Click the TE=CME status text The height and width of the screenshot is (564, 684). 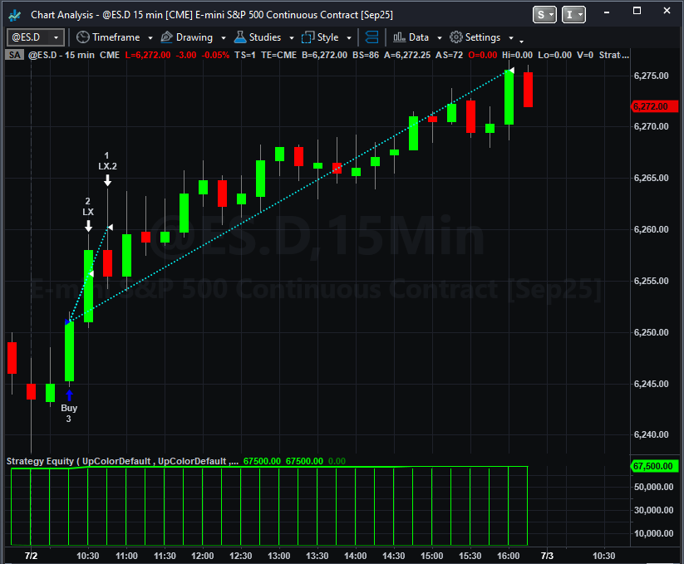point(278,55)
